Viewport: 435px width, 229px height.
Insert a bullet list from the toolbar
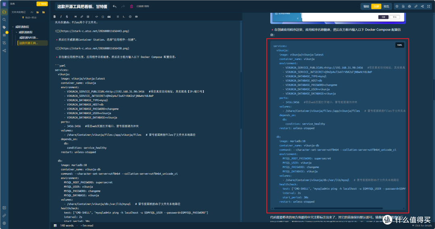[118, 16]
